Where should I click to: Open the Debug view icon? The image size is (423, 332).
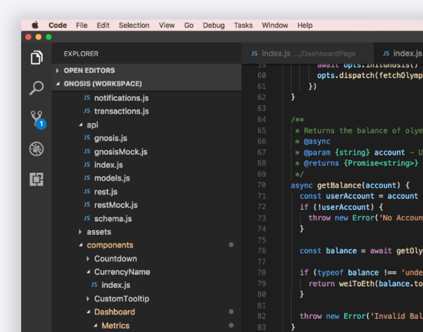(x=36, y=149)
